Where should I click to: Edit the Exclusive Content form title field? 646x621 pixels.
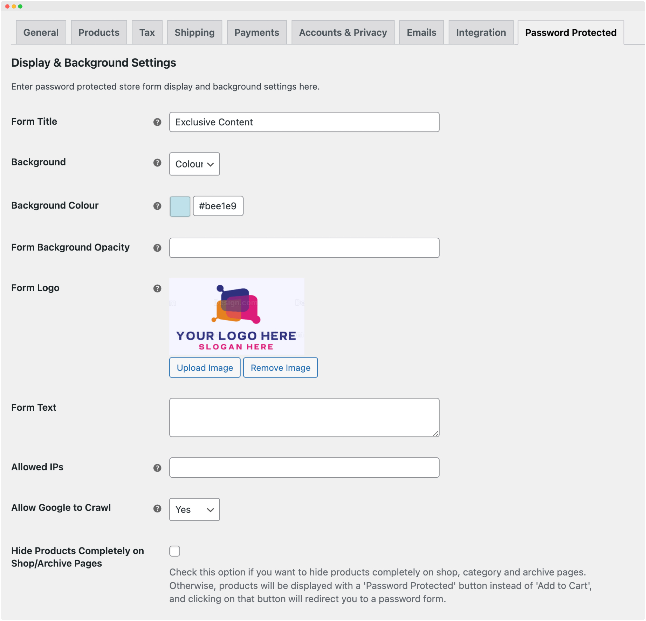coord(304,122)
